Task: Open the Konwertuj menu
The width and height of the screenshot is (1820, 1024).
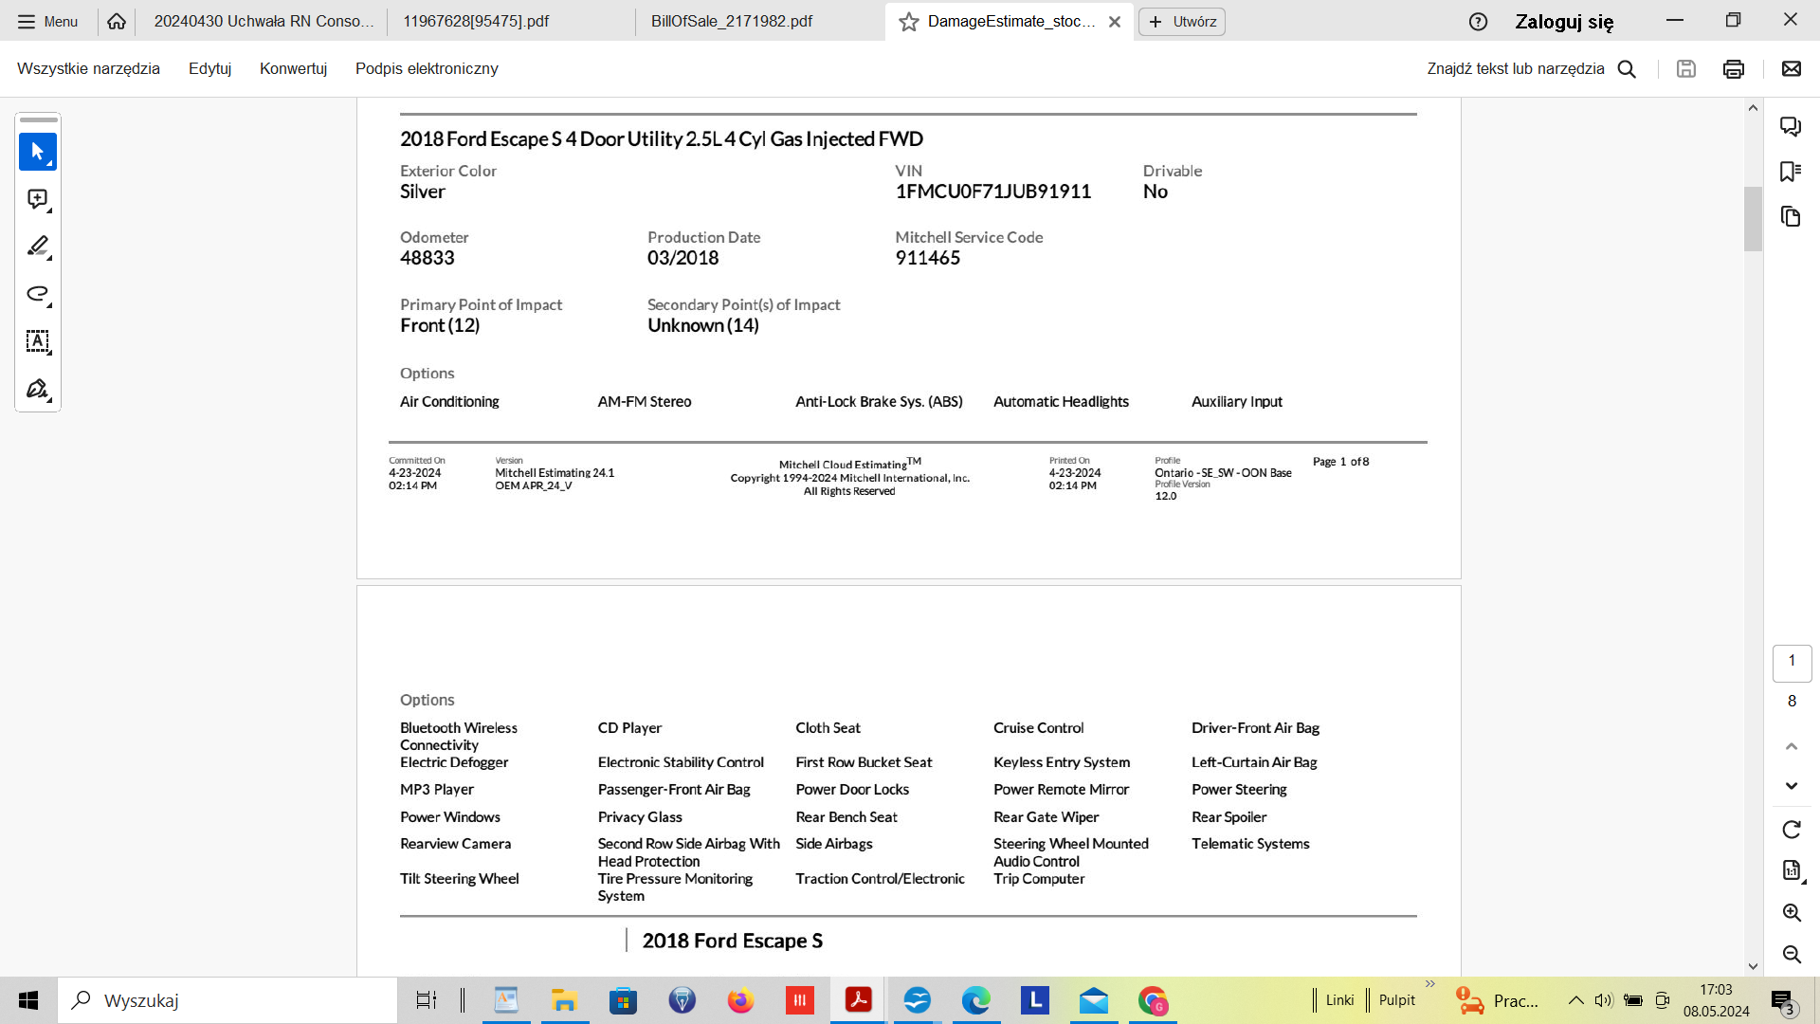Action: tap(293, 68)
